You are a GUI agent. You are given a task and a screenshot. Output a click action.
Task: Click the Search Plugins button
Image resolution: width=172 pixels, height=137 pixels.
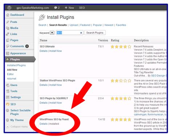[x=95, y=33]
